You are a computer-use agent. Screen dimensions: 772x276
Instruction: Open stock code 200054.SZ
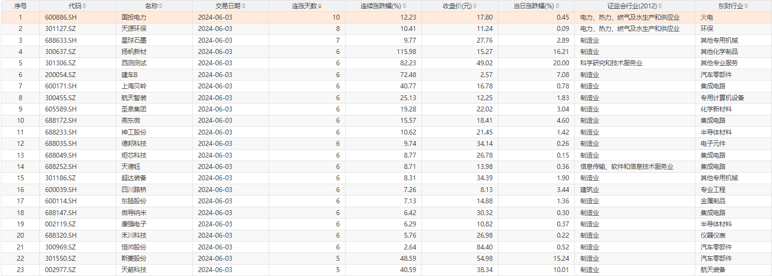pos(60,75)
